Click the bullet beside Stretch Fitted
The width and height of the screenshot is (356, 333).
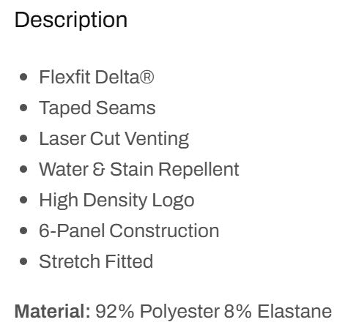(23, 261)
